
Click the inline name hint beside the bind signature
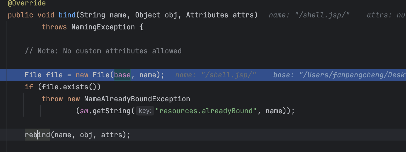click(x=309, y=15)
